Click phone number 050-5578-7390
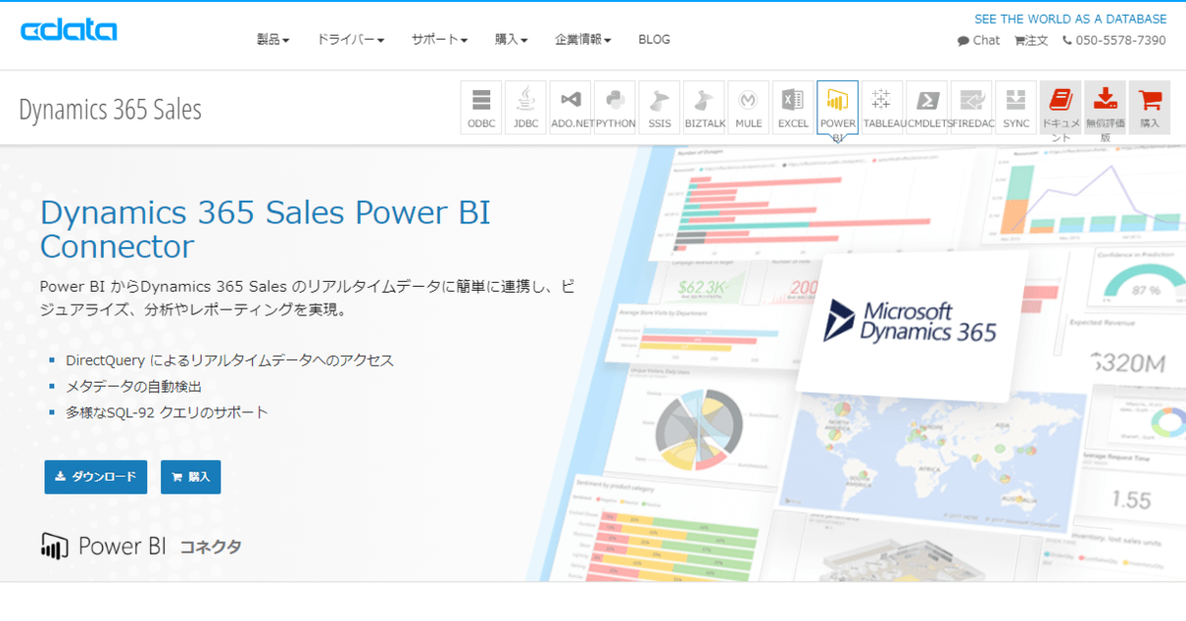Screen dimensions: 1186x621 click(x=1114, y=41)
